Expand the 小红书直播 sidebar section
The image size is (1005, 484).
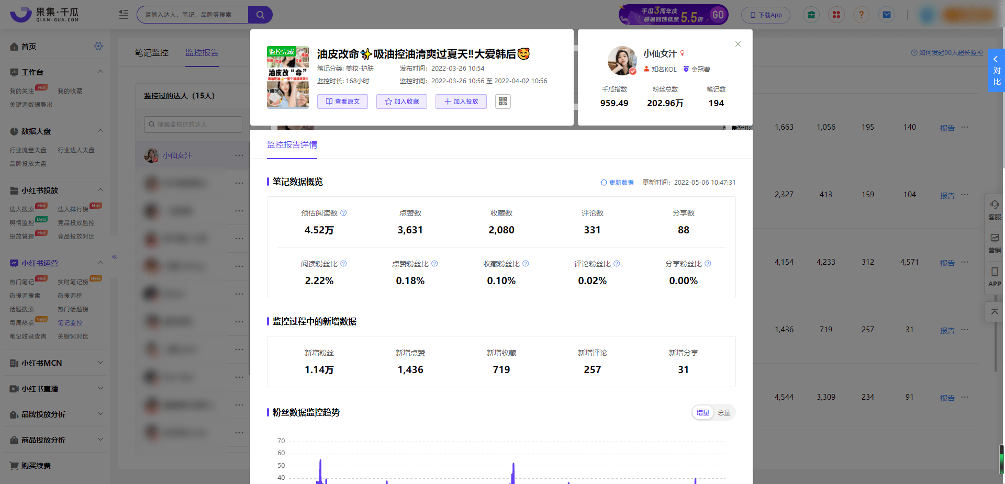(x=100, y=388)
